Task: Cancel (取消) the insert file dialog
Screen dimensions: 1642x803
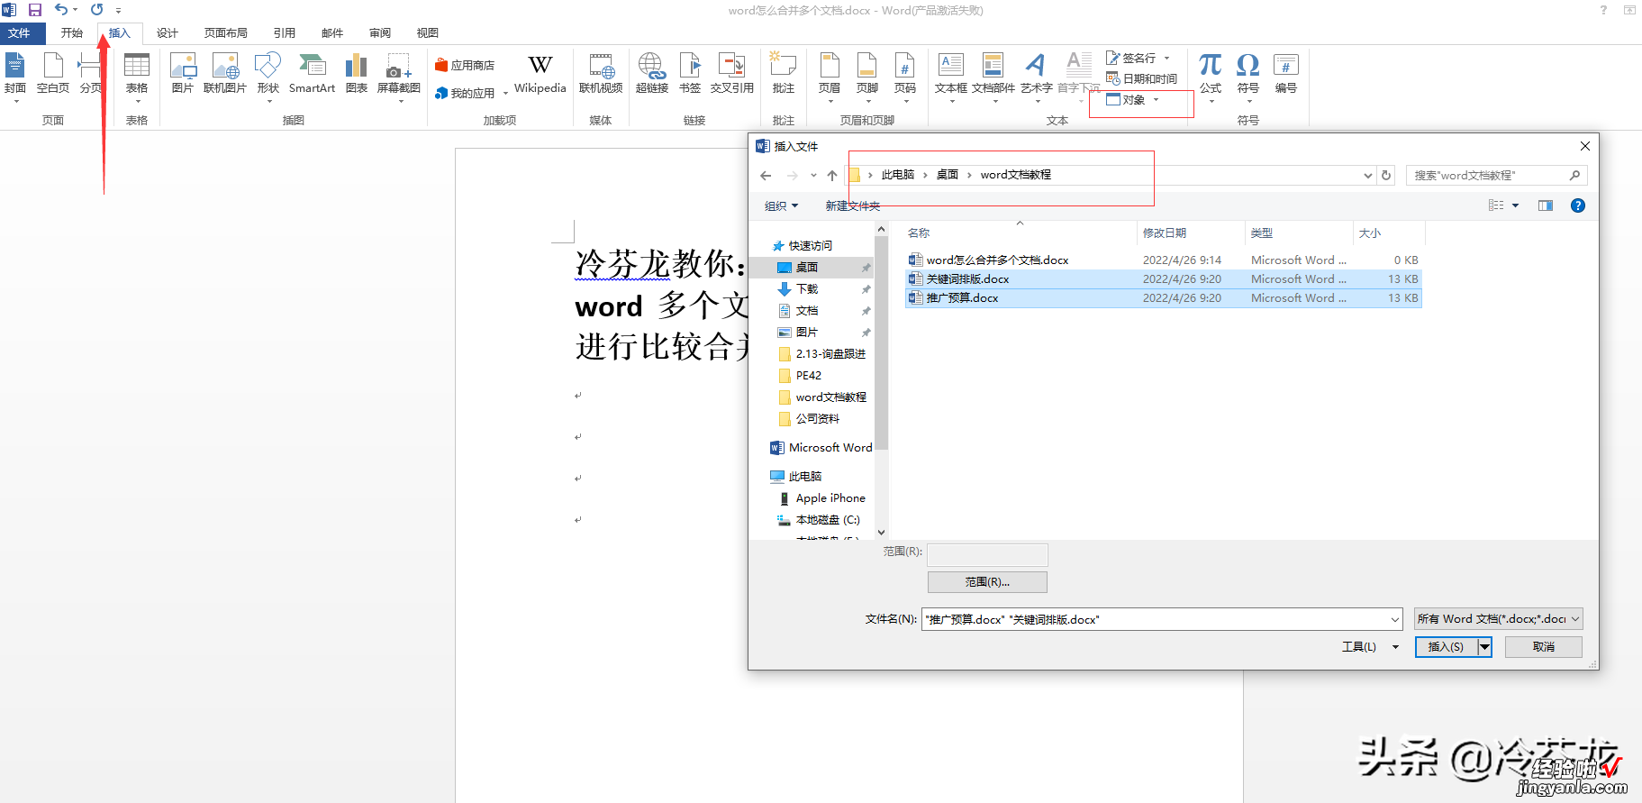Action: pyautogui.click(x=1543, y=647)
